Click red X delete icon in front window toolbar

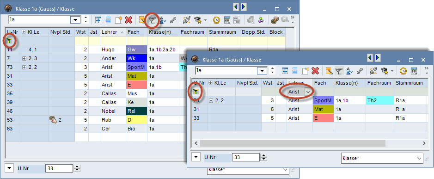(315, 71)
